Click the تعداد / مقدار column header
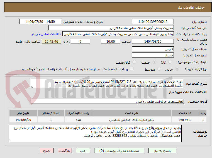The width and height of the screenshot is (212, 158). 51,113
